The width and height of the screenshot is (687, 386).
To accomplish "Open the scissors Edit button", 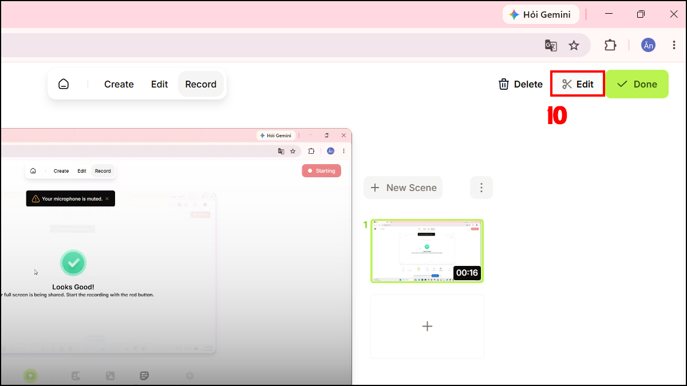I will tap(578, 84).
